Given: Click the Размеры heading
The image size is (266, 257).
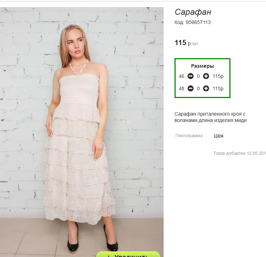Looking at the screenshot, I should point(202,66).
